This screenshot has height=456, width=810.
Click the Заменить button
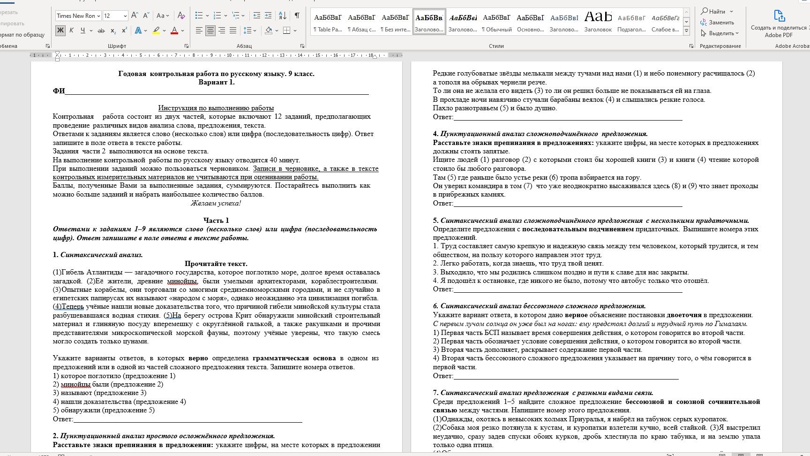[x=717, y=23]
